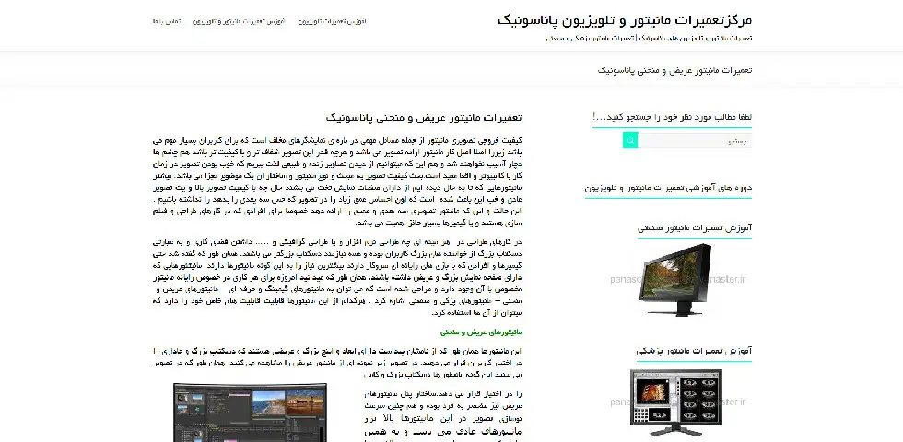Click the آموزش تعمیرات مانیتور صنعتی sidebar heading
This screenshot has height=442, width=903.
coord(695,228)
